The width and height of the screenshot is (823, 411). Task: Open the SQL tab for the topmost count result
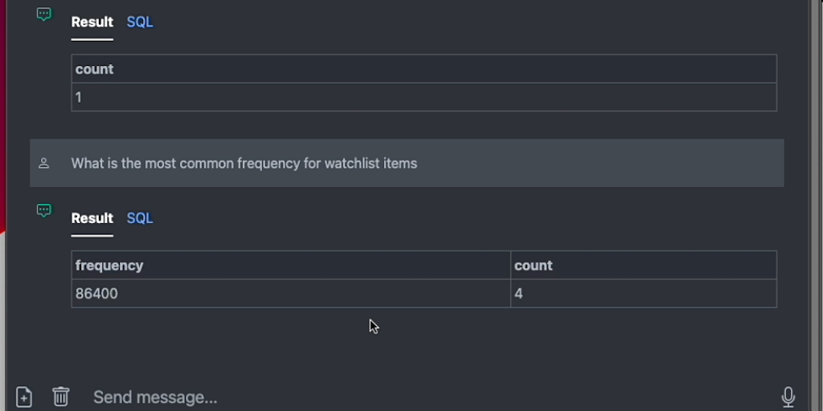[140, 22]
